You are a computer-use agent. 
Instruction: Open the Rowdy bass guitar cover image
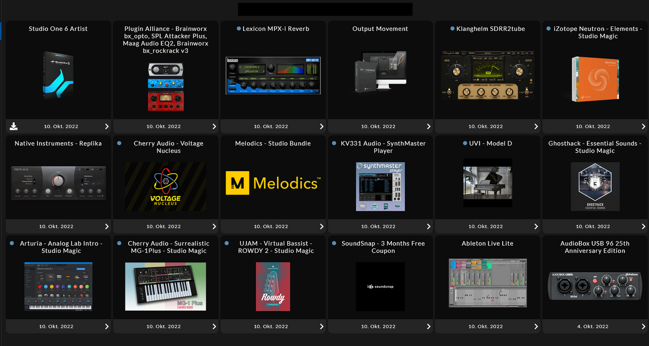coord(273,286)
